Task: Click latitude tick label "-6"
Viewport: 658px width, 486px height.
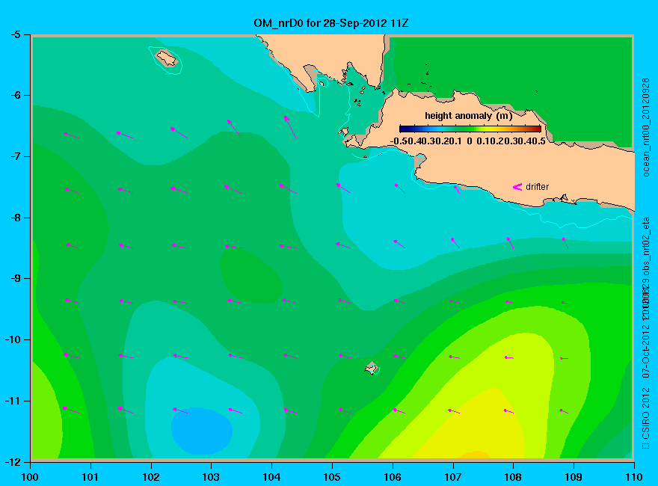Action: click(x=15, y=95)
